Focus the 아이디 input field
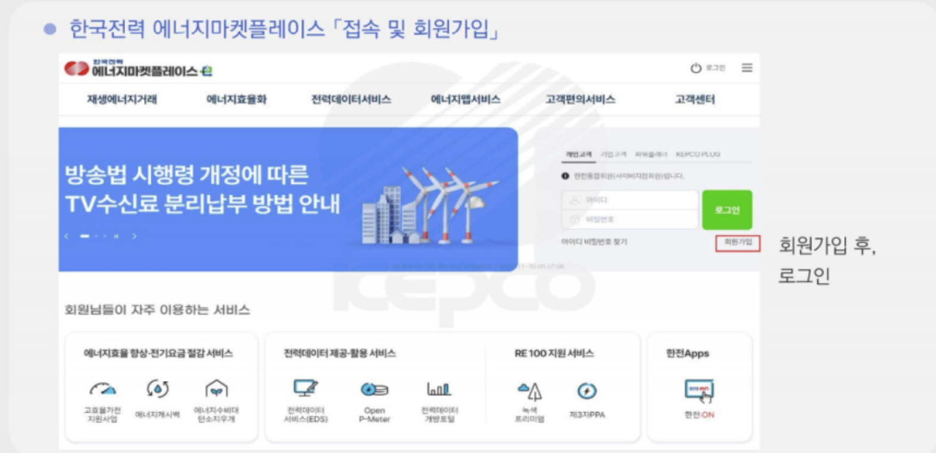This screenshot has height=453, width=936. tap(630, 200)
